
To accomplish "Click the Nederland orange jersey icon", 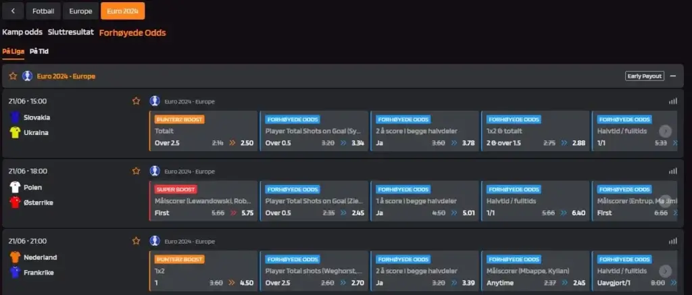I will (15, 257).
